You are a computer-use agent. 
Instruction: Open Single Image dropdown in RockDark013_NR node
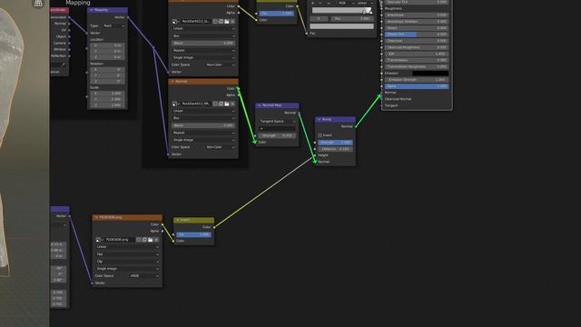(x=203, y=140)
